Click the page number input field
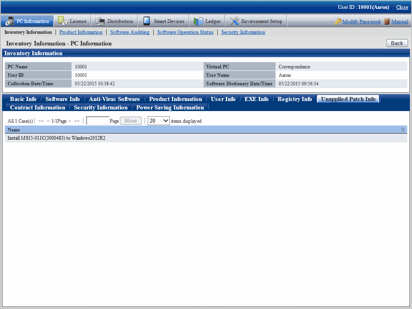 pos(98,121)
